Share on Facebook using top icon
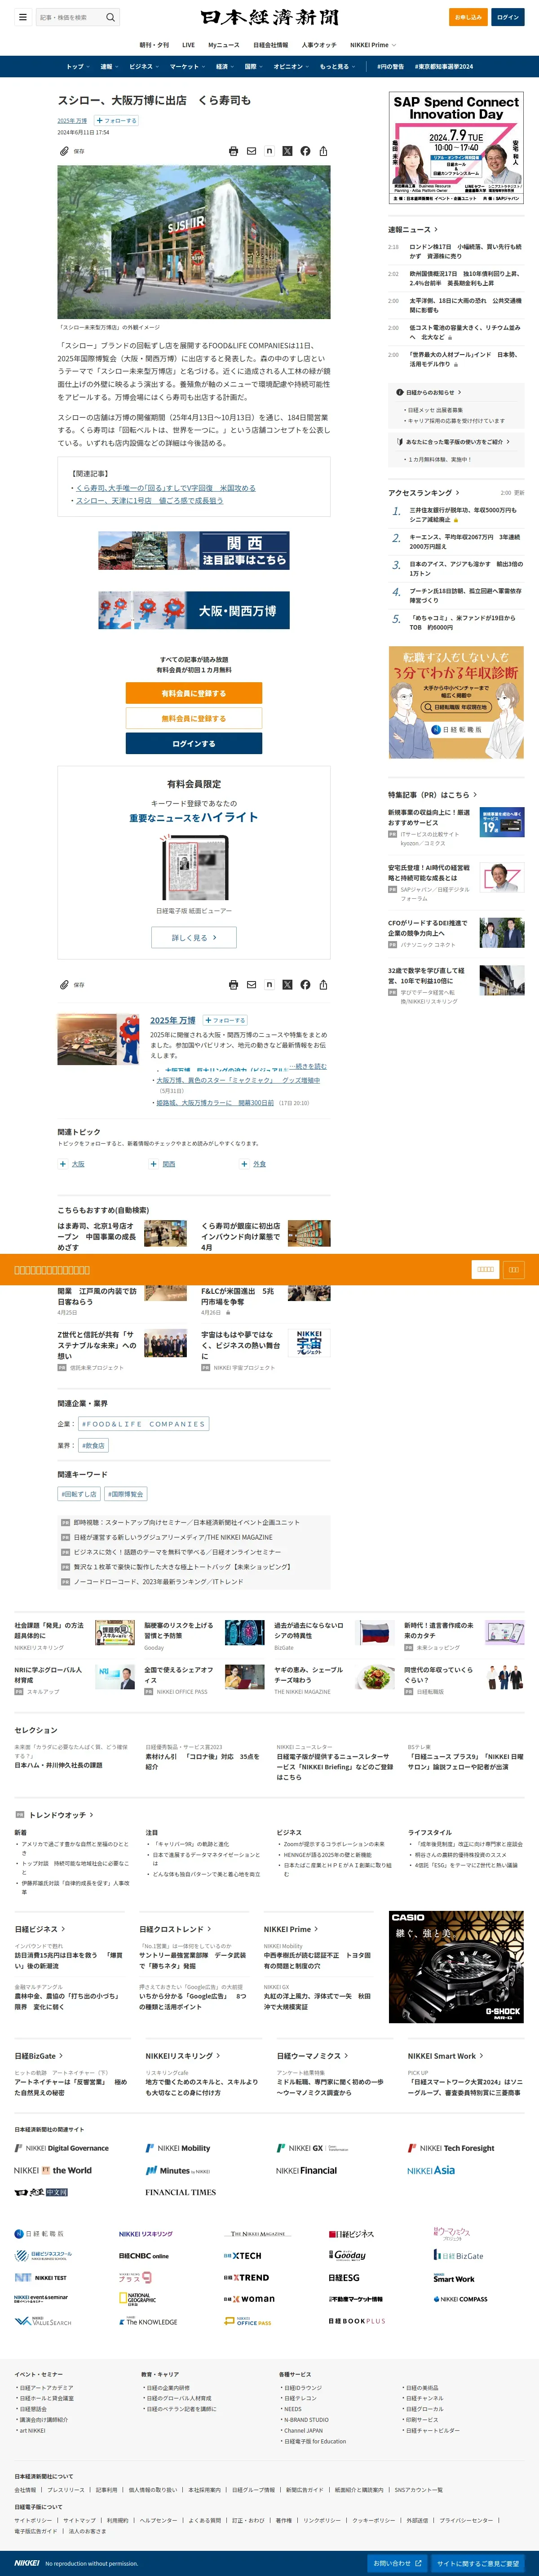The image size is (539, 2576). (305, 151)
